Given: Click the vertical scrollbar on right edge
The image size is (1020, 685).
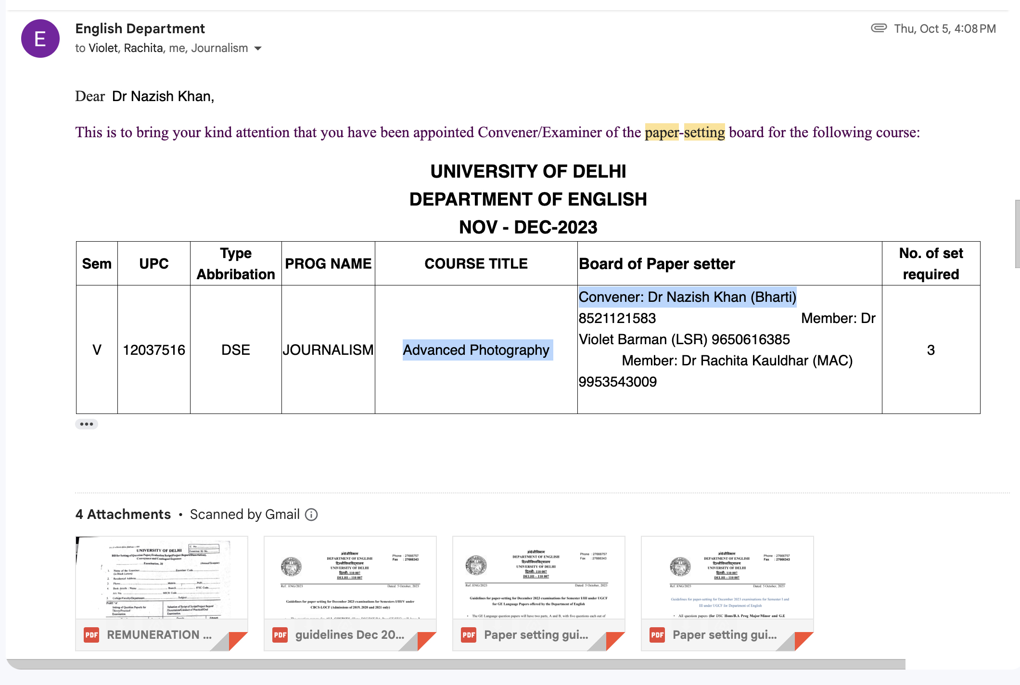Looking at the screenshot, I should pyautogui.click(x=1017, y=234).
